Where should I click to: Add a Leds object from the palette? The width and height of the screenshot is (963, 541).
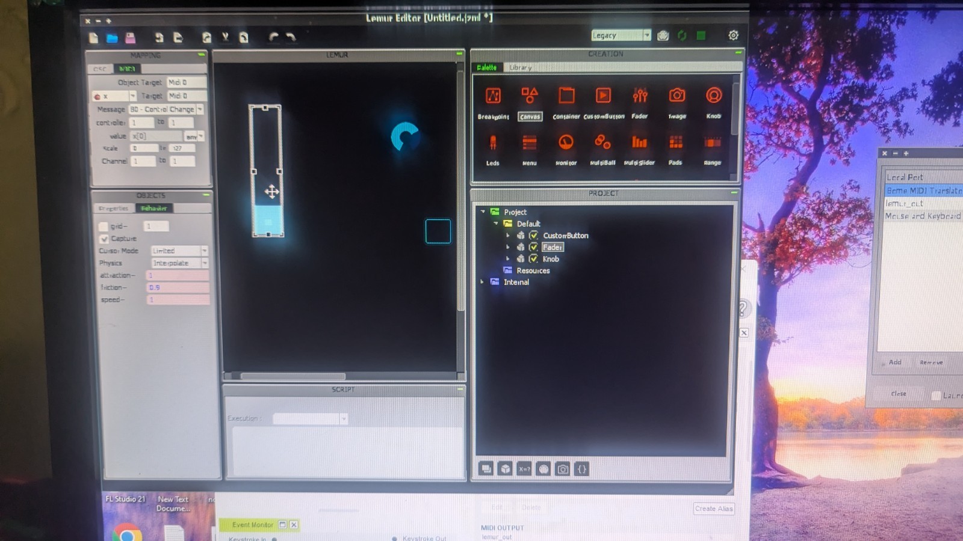(x=493, y=150)
